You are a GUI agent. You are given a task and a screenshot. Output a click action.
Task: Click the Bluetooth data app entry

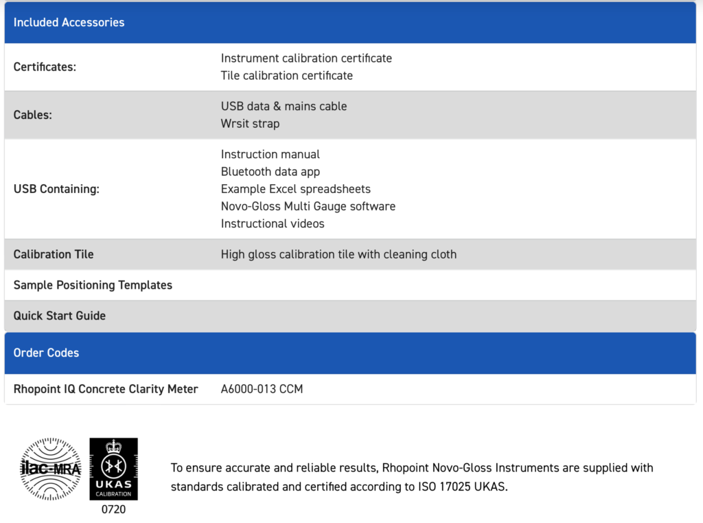coord(270,172)
